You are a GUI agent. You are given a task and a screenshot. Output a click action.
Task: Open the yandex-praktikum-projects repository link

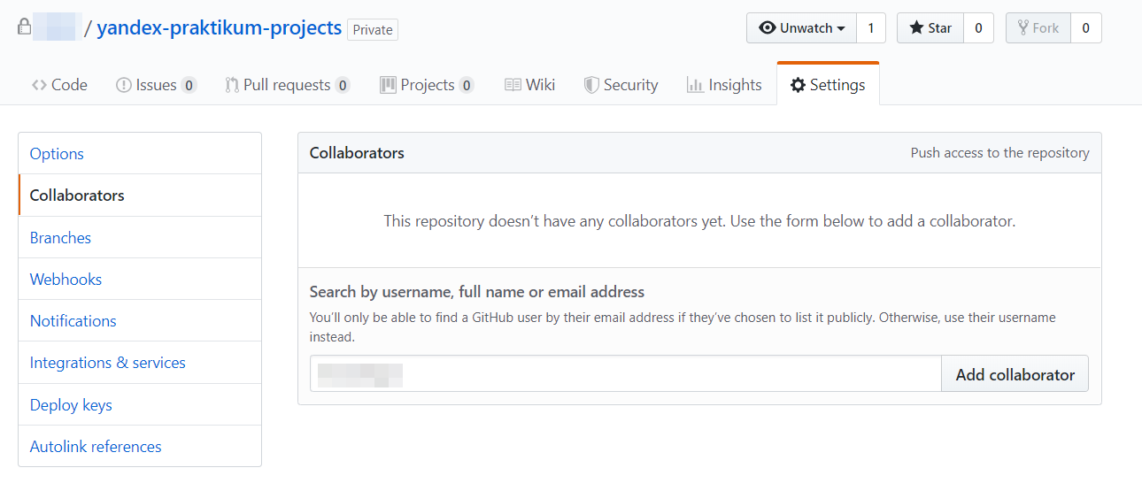click(219, 27)
